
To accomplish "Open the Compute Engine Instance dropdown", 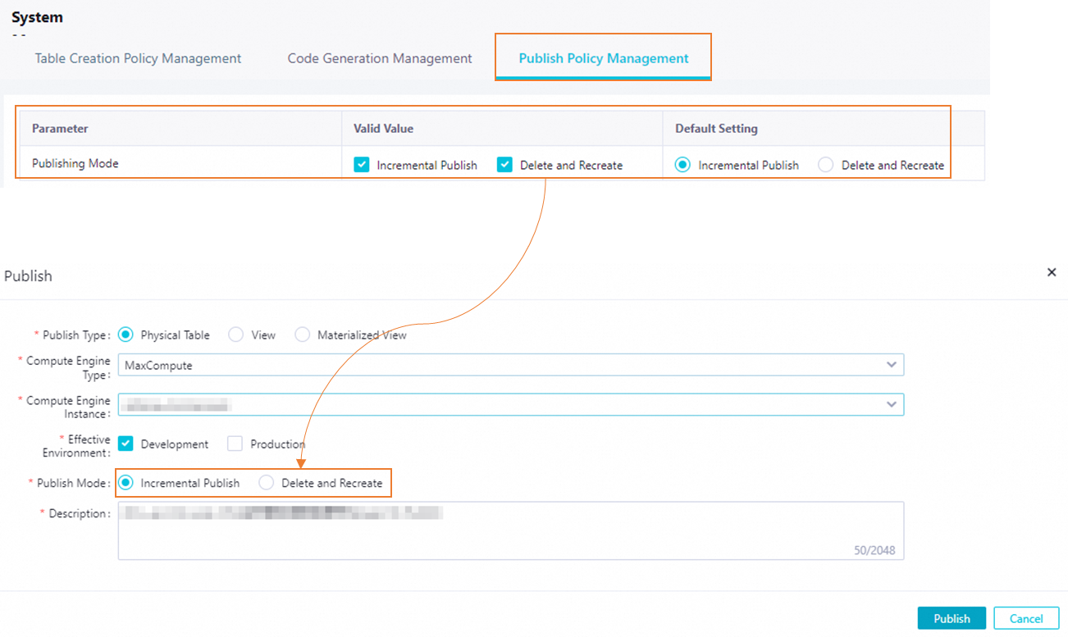I will point(511,404).
